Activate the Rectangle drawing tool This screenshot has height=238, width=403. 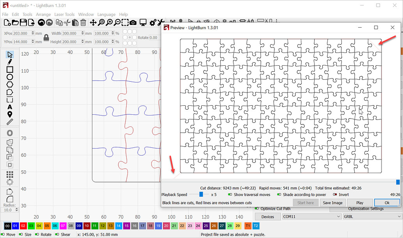click(x=10, y=70)
